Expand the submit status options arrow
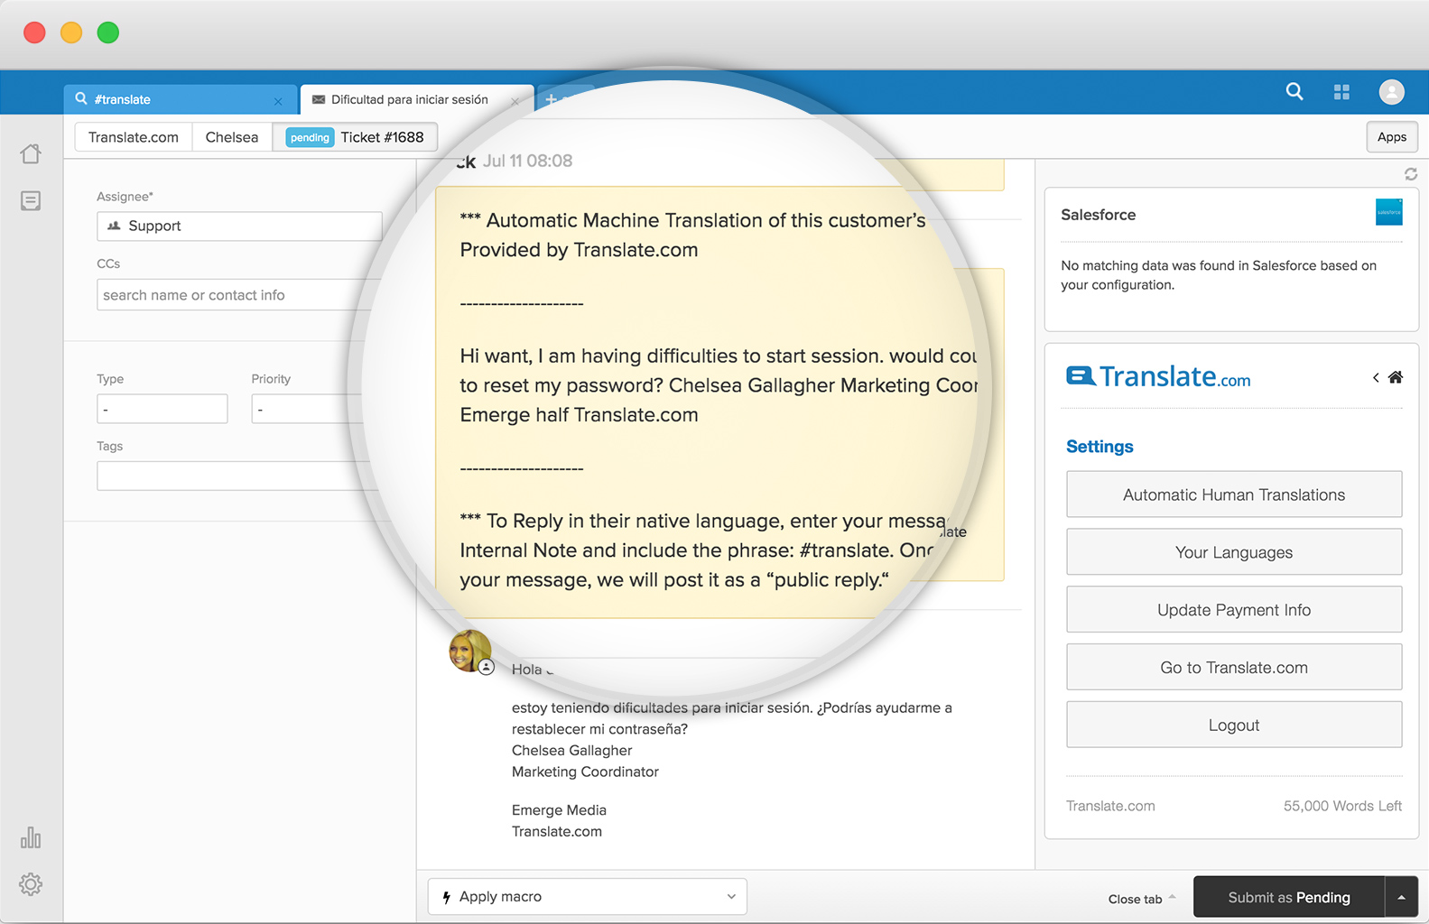The image size is (1429, 924). pyautogui.click(x=1401, y=897)
